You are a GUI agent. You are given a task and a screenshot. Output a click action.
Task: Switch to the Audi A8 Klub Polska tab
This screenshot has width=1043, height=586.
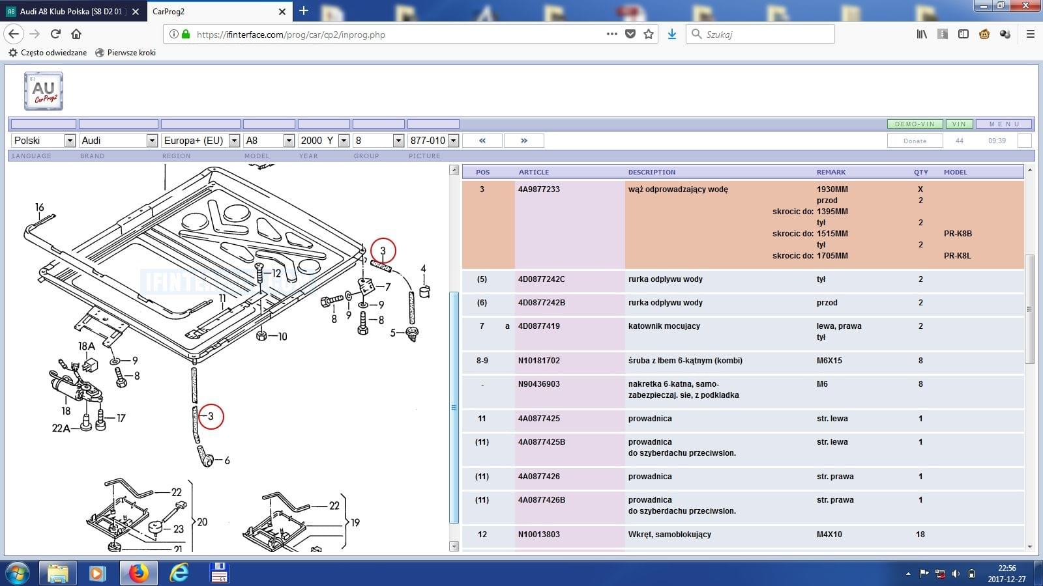pos(72,11)
